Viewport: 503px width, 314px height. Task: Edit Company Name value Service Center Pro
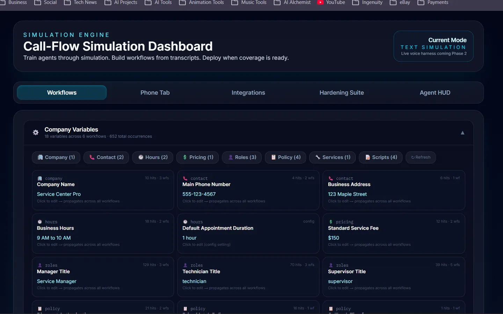coord(59,194)
